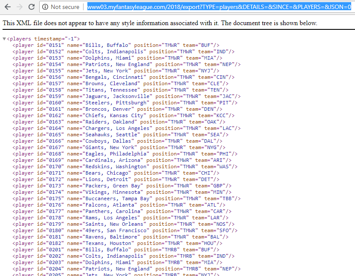The image size is (355, 276).
Task: Select the Chargers, Los Angeles row
Action: coord(126,128)
